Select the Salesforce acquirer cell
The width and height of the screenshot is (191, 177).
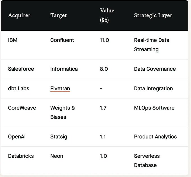point(21,69)
